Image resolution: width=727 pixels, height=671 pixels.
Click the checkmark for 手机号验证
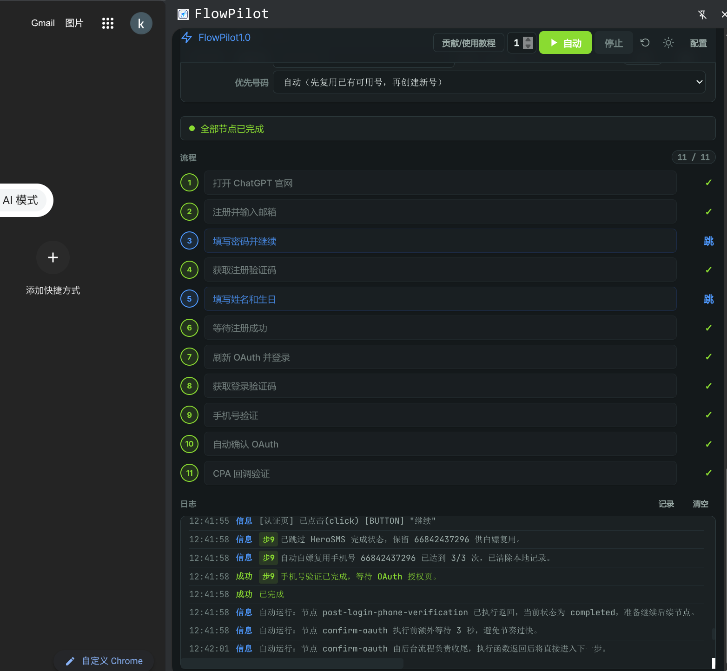[708, 415]
